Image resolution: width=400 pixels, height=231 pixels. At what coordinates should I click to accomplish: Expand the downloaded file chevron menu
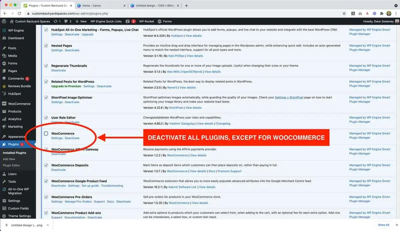[x=48, y=225]
